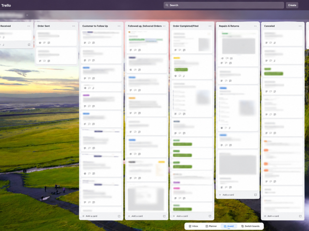
Task: Create from template in Customer to Follow Up
Action: (x=119, y=216)
